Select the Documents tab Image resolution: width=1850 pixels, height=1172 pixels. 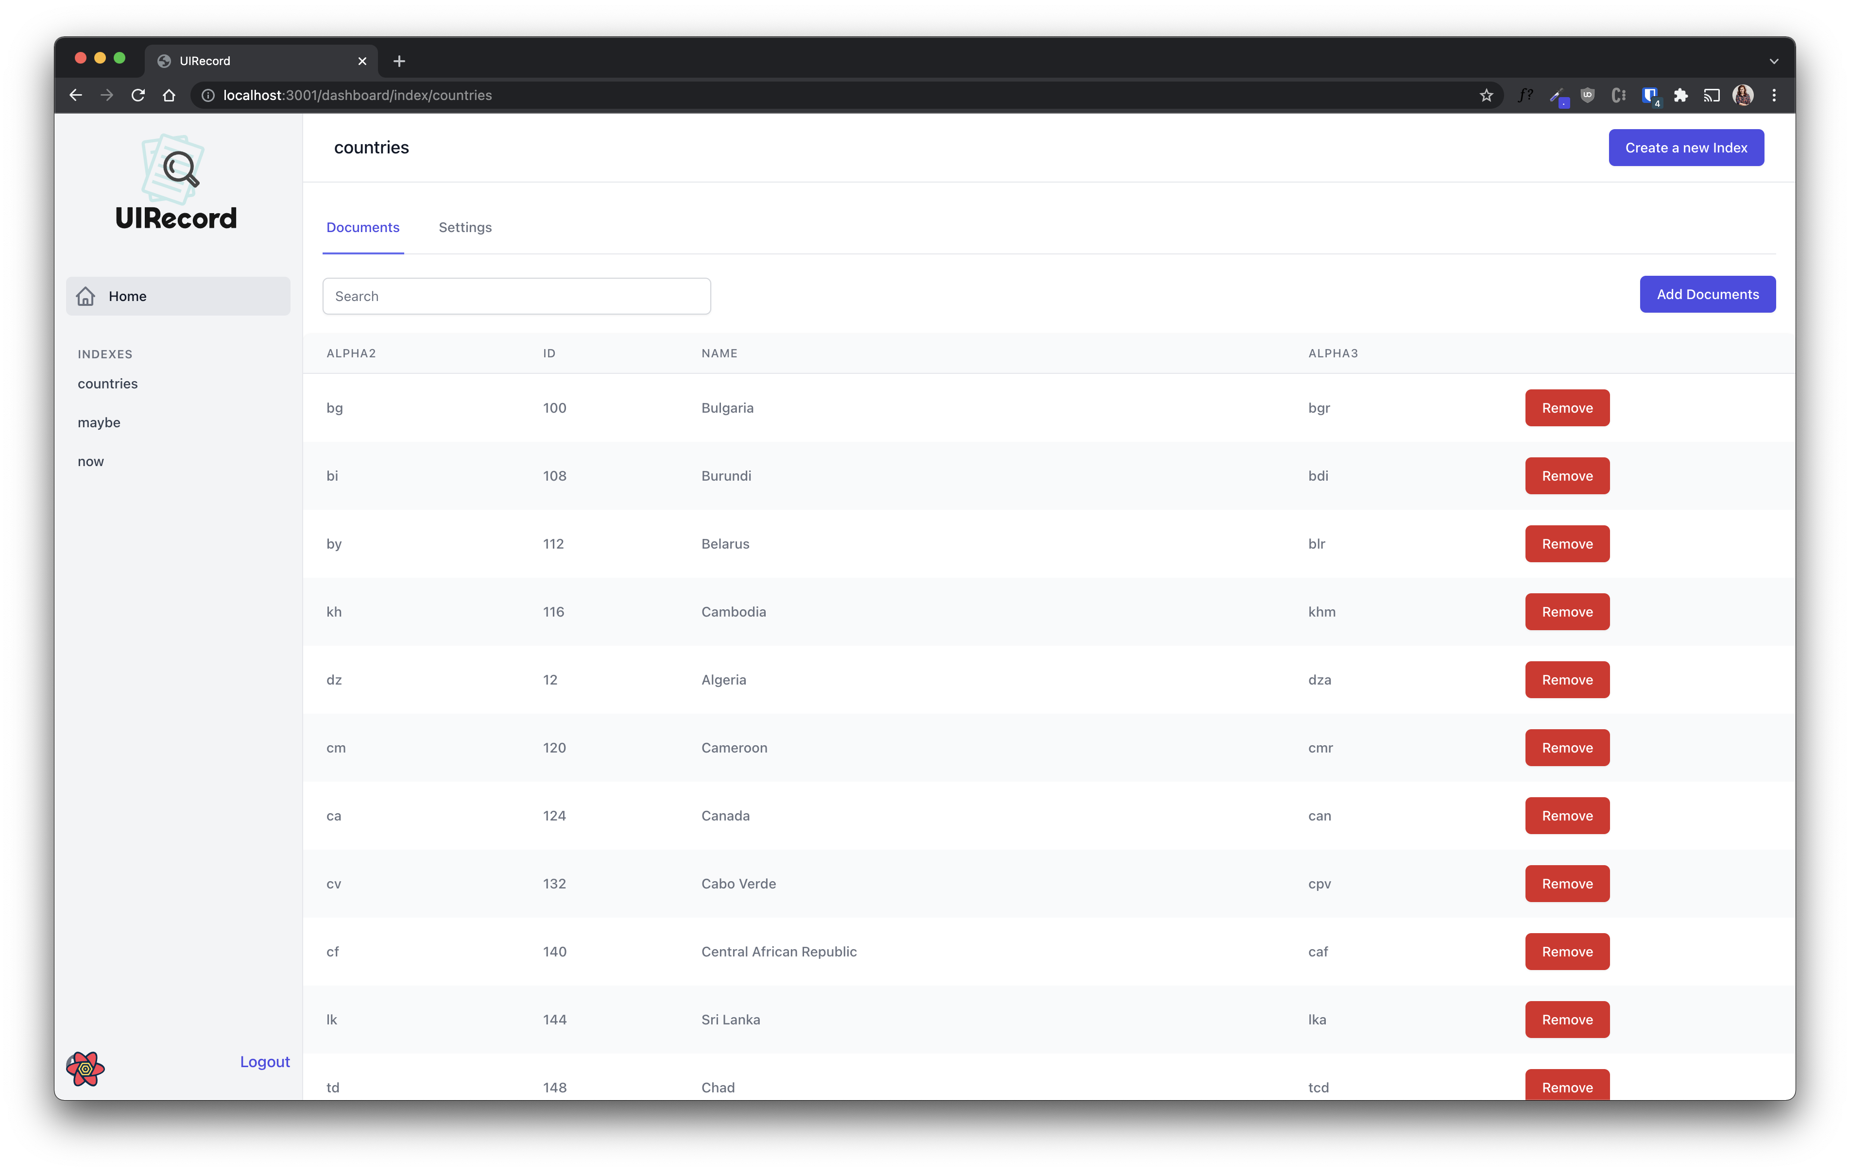tap(362, 227)
